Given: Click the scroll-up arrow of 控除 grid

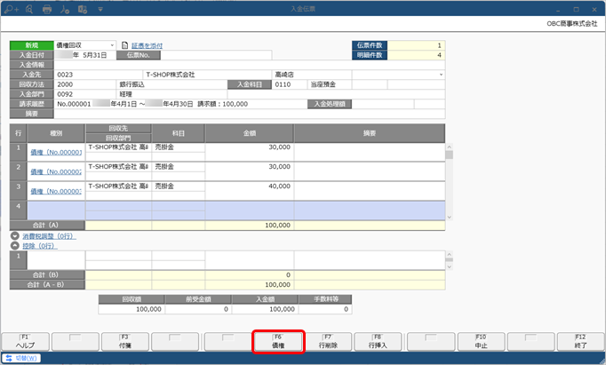Looking at the screenshot, I should 449,254.
